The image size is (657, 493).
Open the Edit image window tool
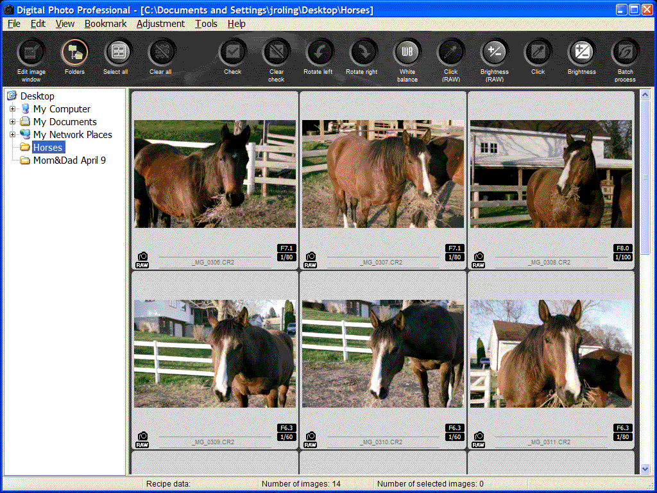[x=31, y=53]
